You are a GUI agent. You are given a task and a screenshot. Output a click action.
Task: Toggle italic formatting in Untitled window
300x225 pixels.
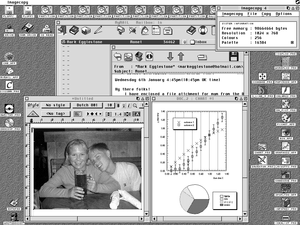pyautogui.click(x=129, y=105)
